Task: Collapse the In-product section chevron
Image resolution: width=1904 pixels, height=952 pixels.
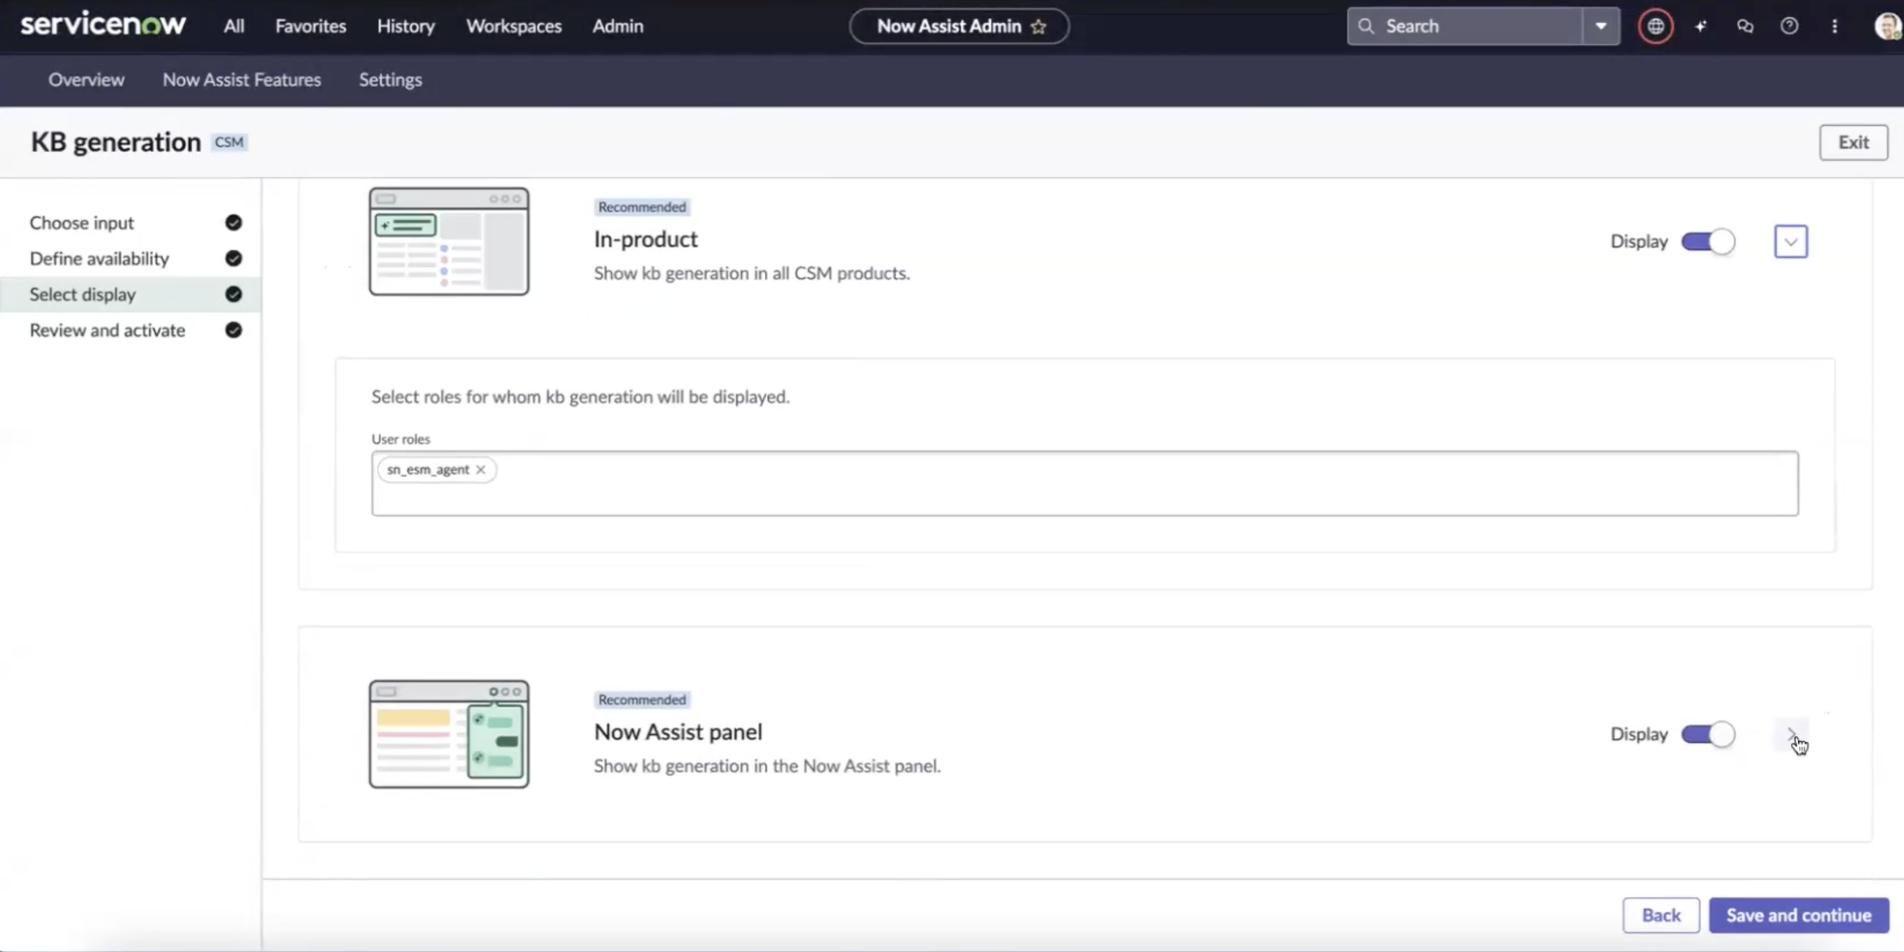Action: [x=1791, y=242]
